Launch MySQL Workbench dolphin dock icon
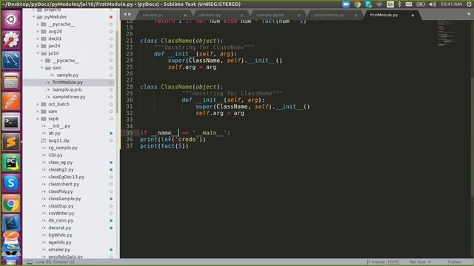The height and width of the screenshot is (266, 474). click(11, 61)
